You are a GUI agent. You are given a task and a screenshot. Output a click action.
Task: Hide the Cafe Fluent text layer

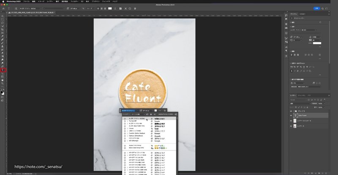click(291, 115)
